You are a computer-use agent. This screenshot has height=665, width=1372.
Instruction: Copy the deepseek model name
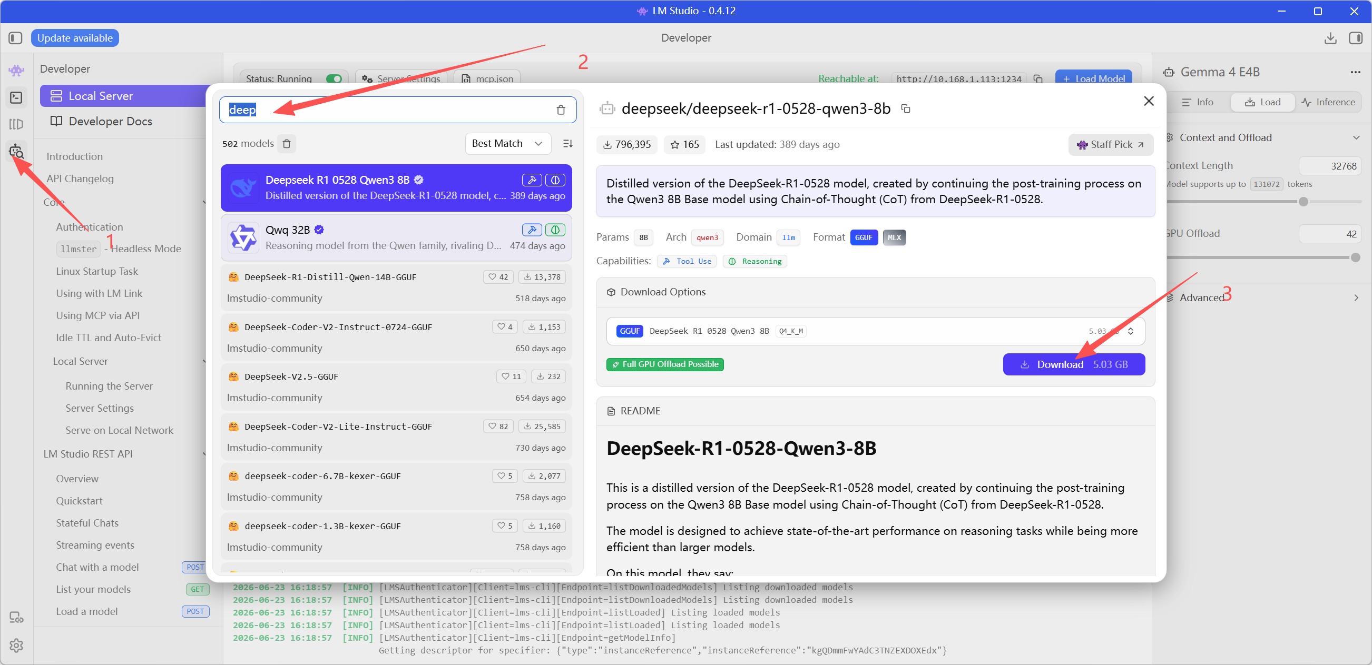[905, 108]
